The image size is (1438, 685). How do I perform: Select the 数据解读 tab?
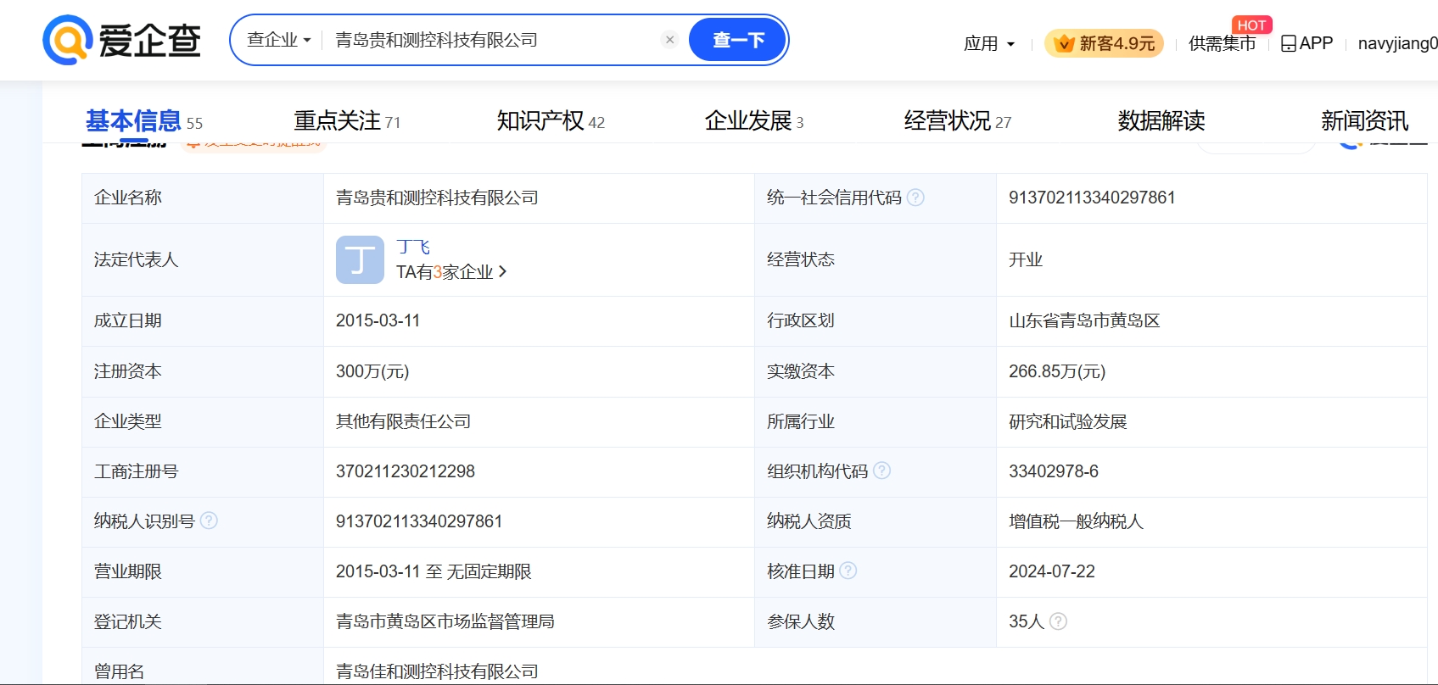click(x=1161, y=121)
